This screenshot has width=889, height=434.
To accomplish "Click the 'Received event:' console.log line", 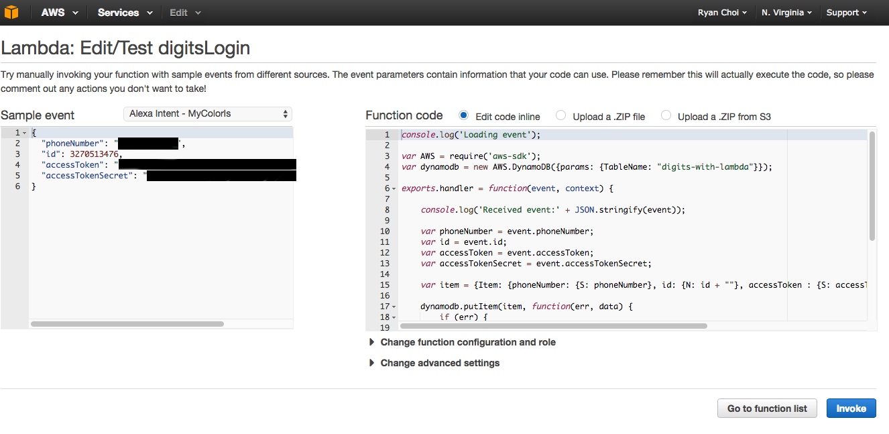I will tap(553, 210).
